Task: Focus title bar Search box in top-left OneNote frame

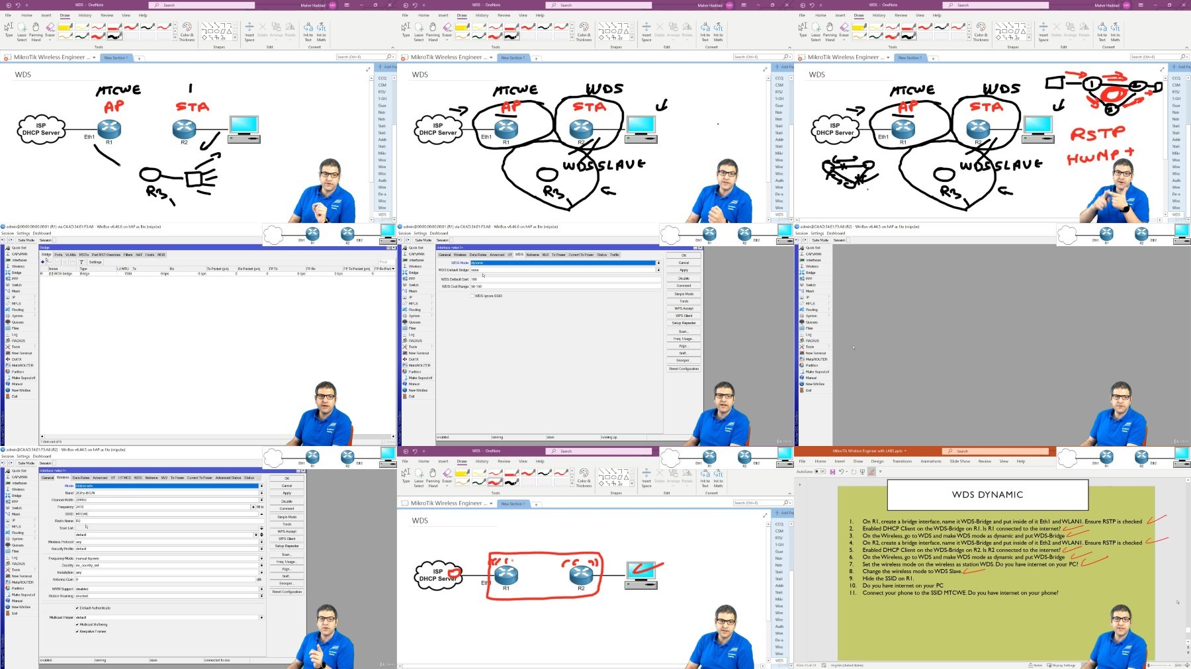Action: click(202, 5)
